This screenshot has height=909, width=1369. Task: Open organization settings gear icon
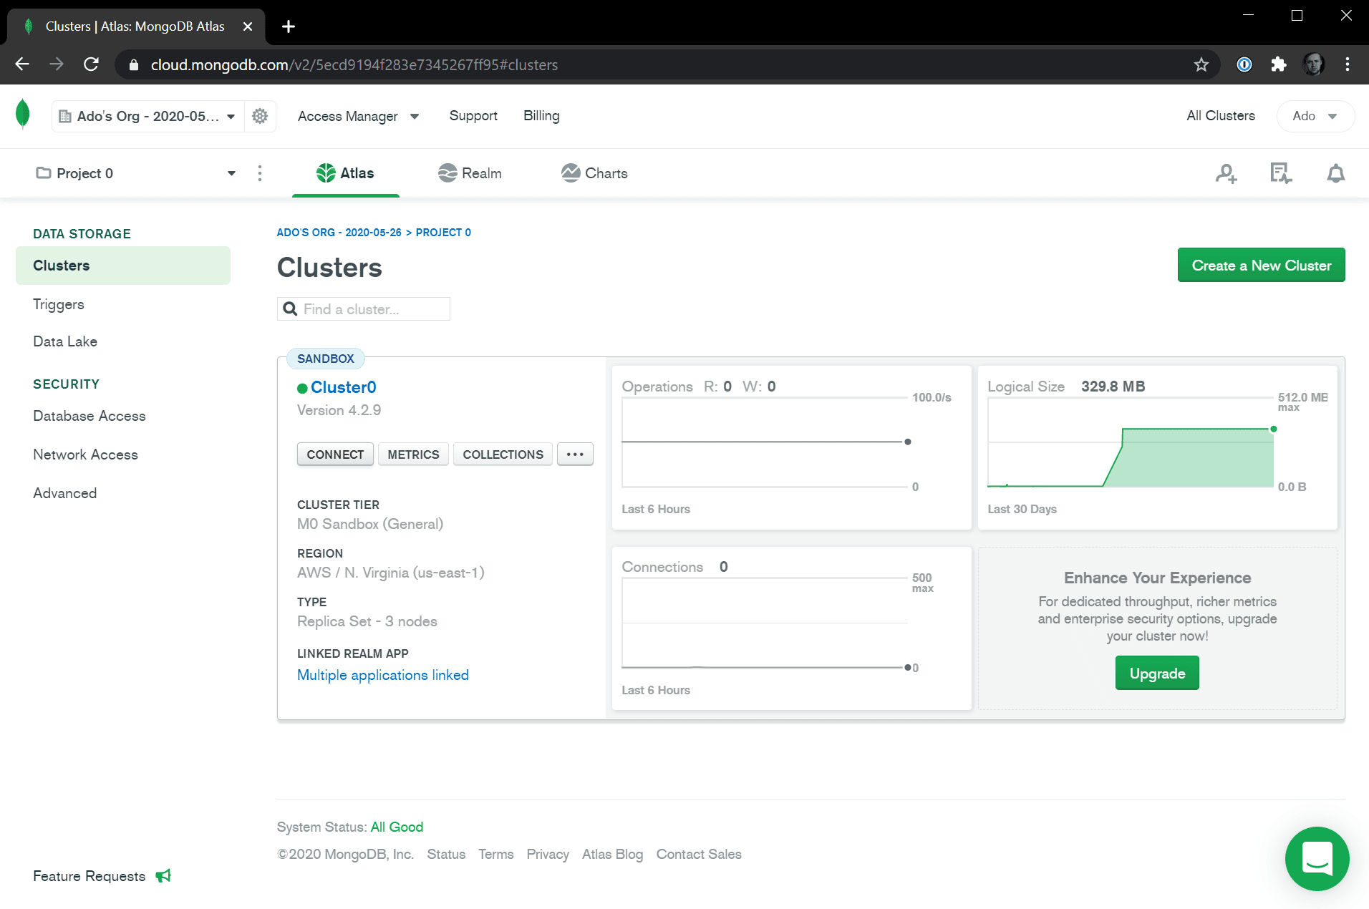click(x=260, y=116)
